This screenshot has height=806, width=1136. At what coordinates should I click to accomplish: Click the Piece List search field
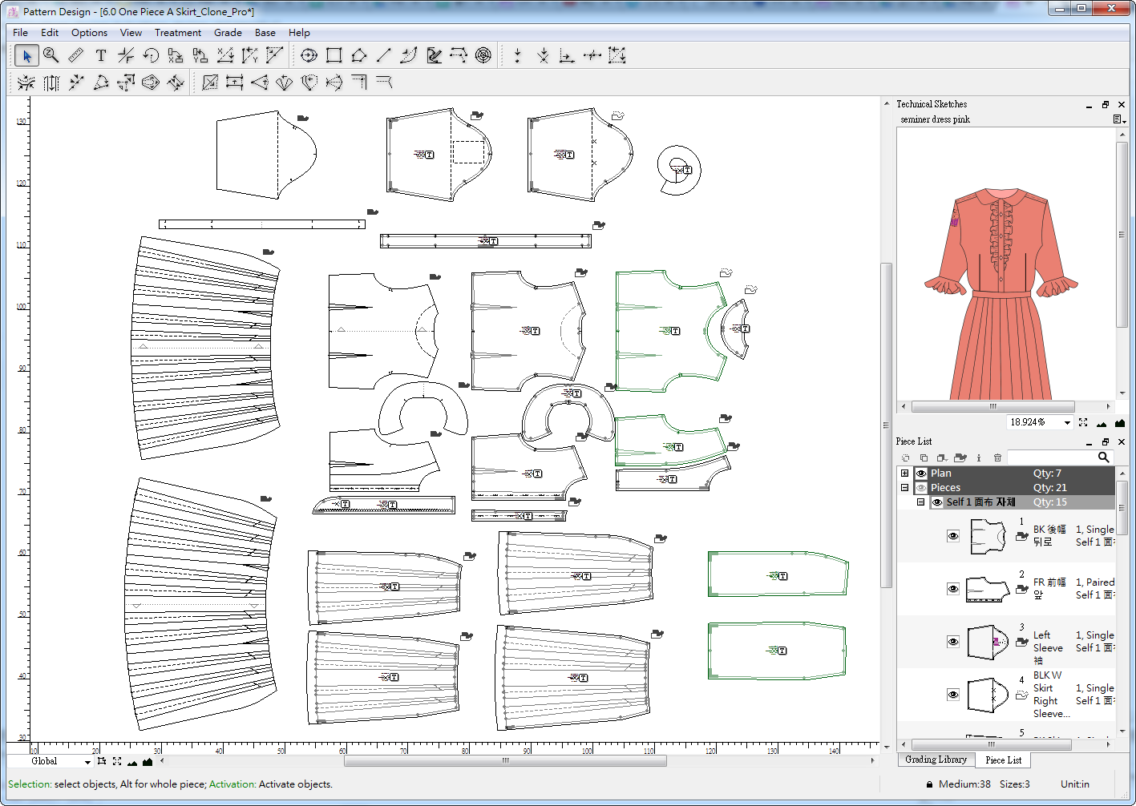click(1052, 457)
